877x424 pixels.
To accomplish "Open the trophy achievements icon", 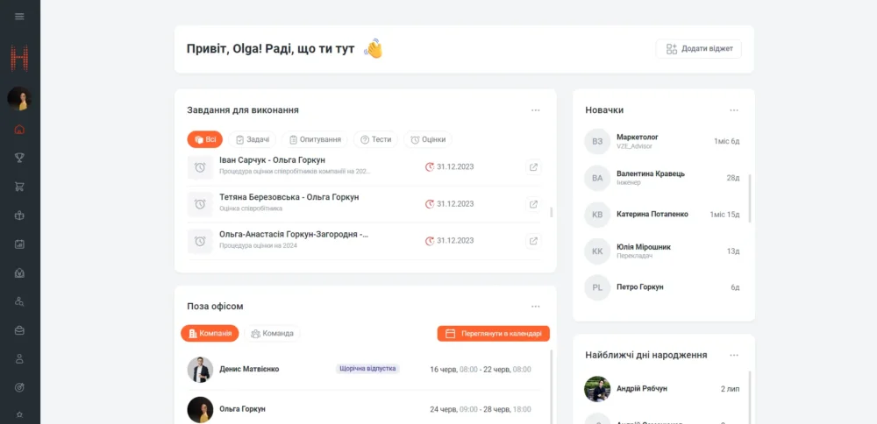I will pyautogui.click(x=19, y=158).
